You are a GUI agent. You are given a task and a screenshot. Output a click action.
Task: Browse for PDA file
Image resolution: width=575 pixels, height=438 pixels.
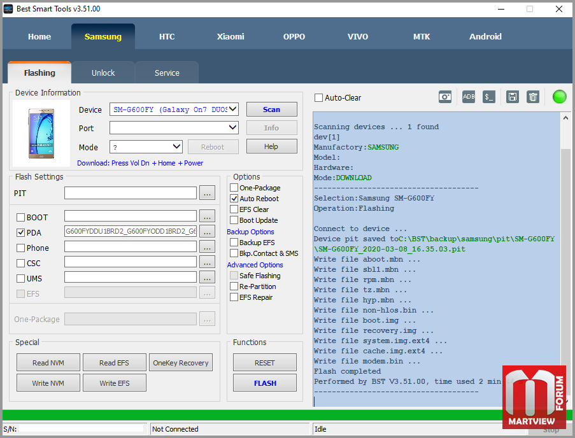[x=207, y=232]
